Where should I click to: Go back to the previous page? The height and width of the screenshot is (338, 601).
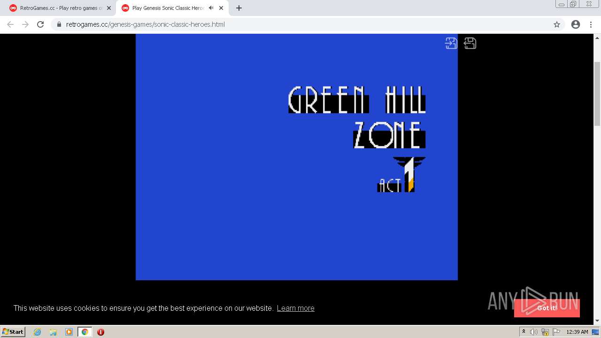(x=10, y=24)
